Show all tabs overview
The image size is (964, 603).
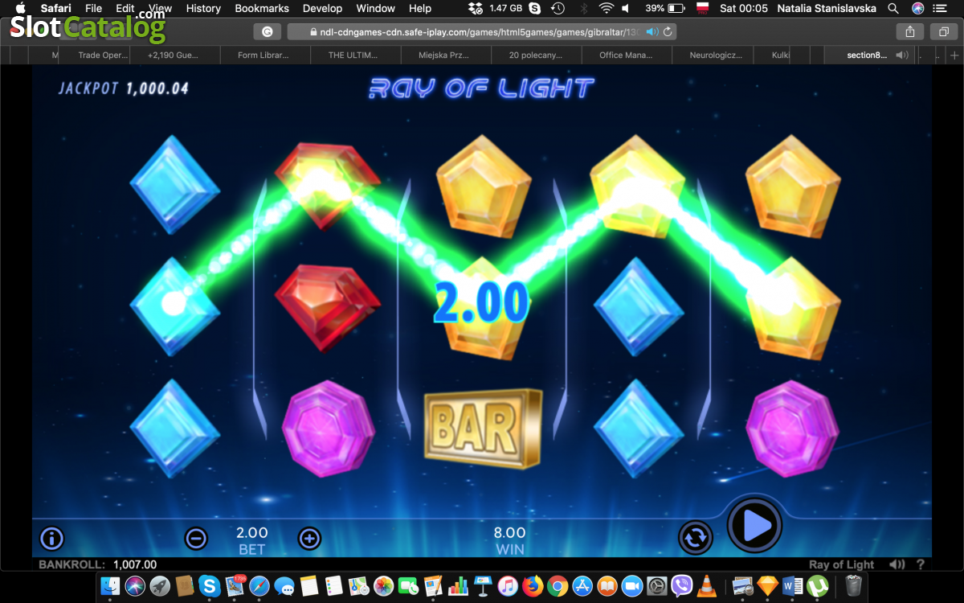click(x=943, y=32)
